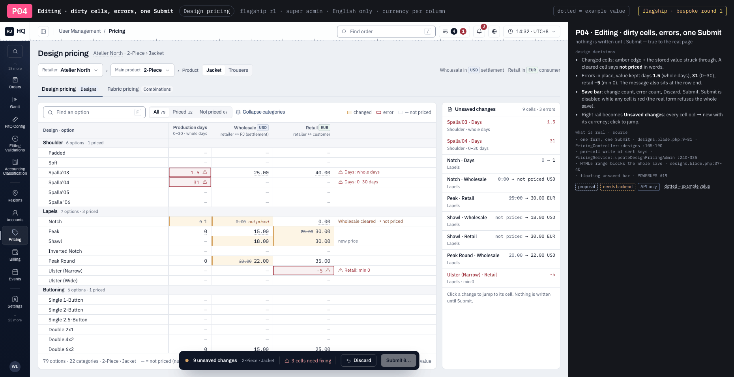Click the WL user avatar
This screenshot has width=734, height=377.
(15, 366)
